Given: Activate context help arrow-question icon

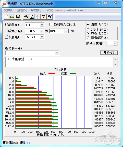Looking at the screenshot, I should (50, 17).
